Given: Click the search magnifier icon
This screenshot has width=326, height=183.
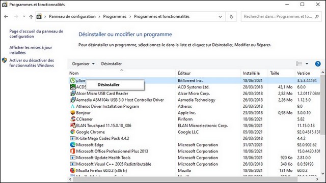Looking at the screenshot, I should [x=317, y=16].
